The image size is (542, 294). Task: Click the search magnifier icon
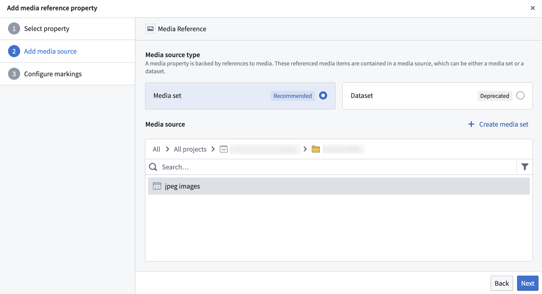[153, 167]
